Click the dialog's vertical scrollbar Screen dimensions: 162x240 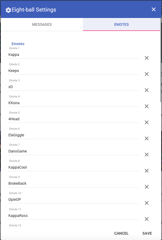click(x=161, y=60)
